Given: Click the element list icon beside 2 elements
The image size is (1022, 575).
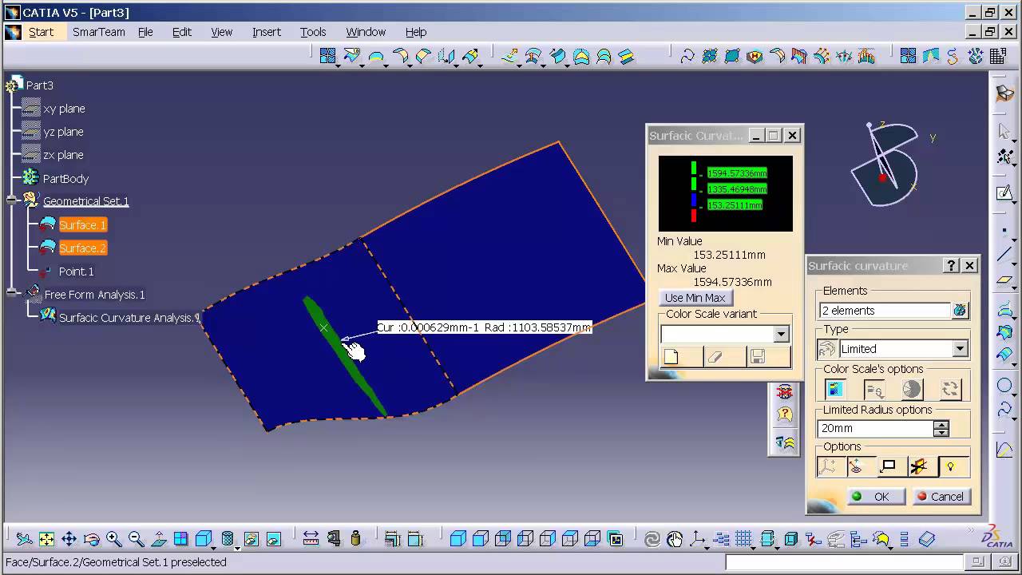Looking at the screenshot, I should tap(960, 310).
